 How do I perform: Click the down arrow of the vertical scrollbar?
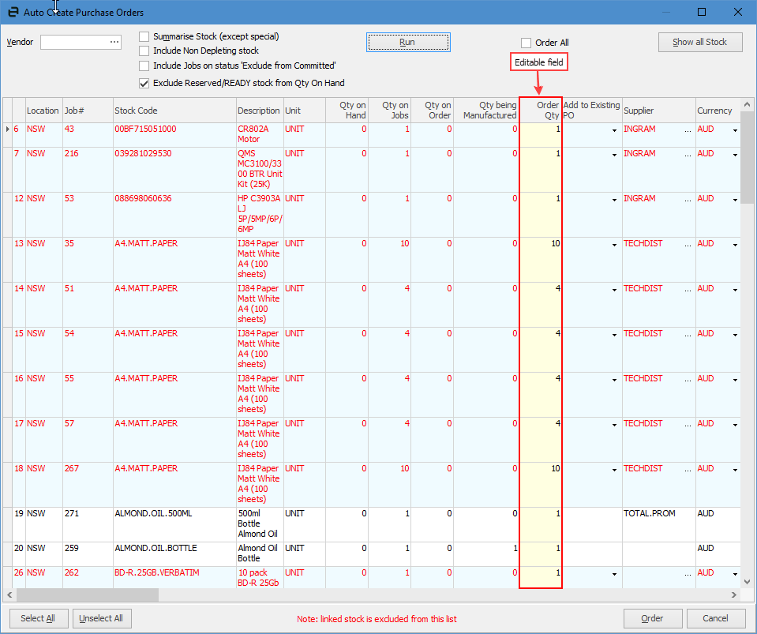[x=747, y=580]
